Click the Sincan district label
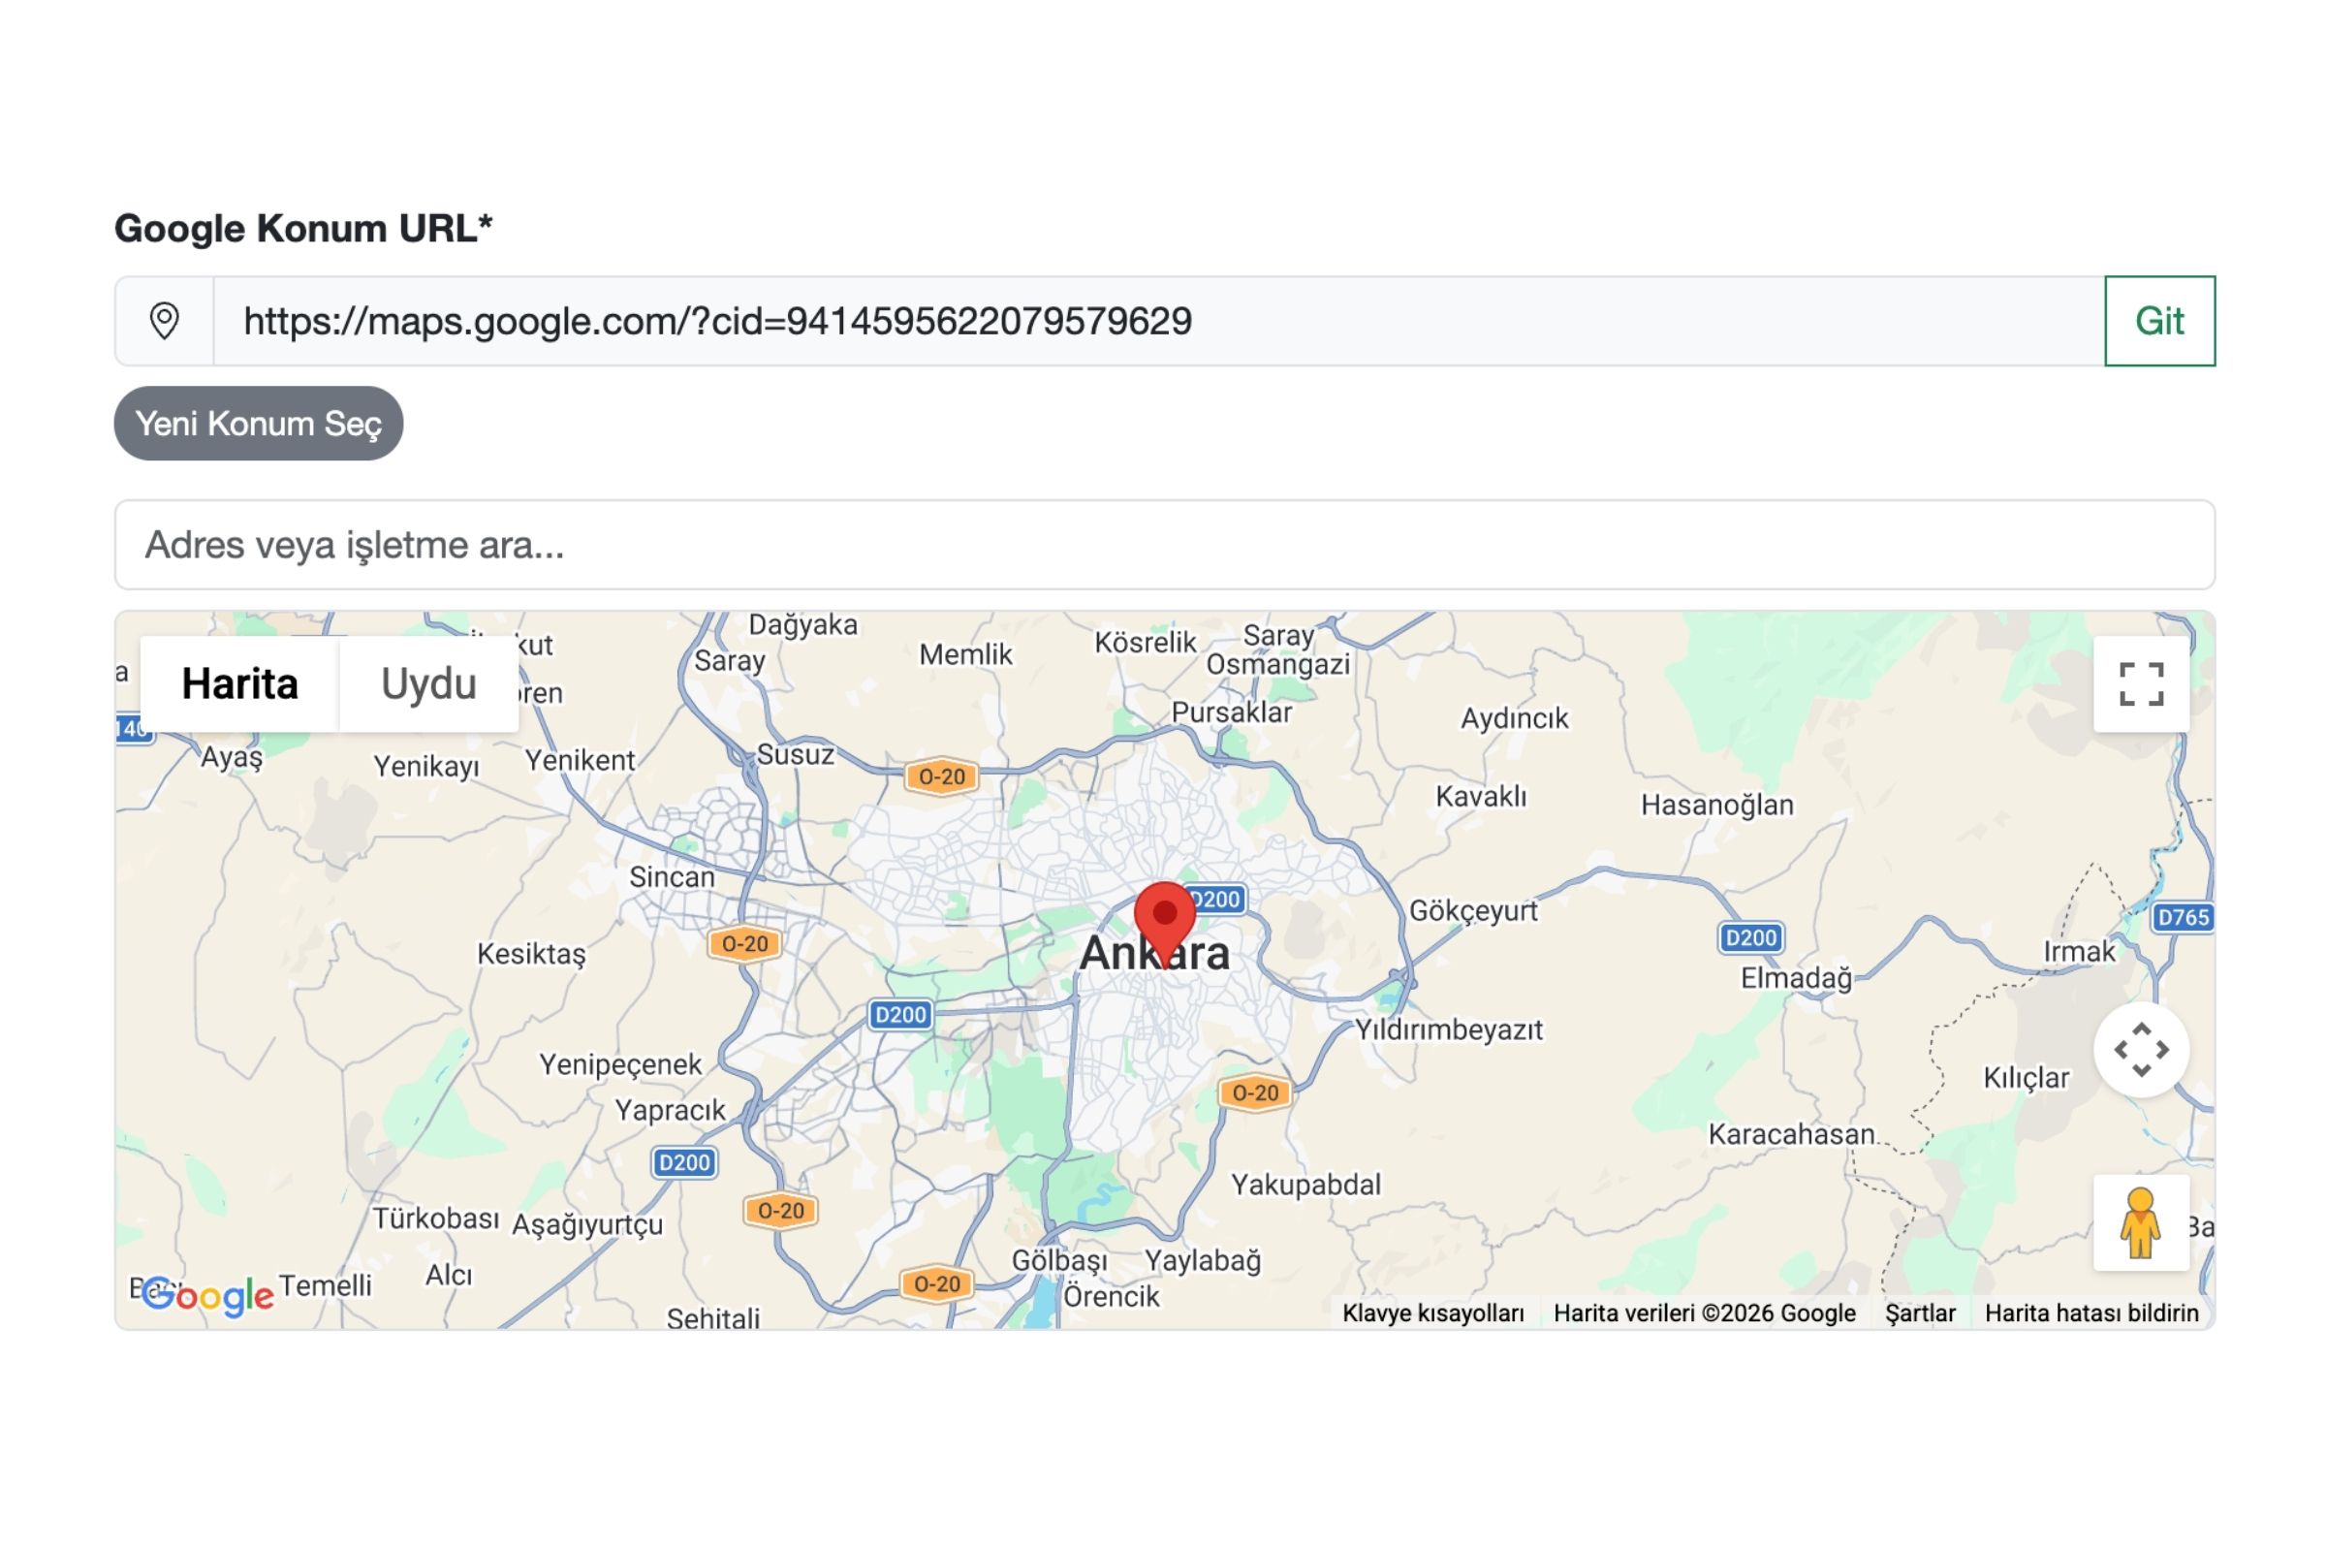Screen dimensions: 2326x1551 [x=672, y=876]
